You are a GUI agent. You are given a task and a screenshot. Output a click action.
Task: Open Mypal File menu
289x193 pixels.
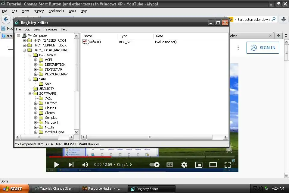[x=5, y=11]
